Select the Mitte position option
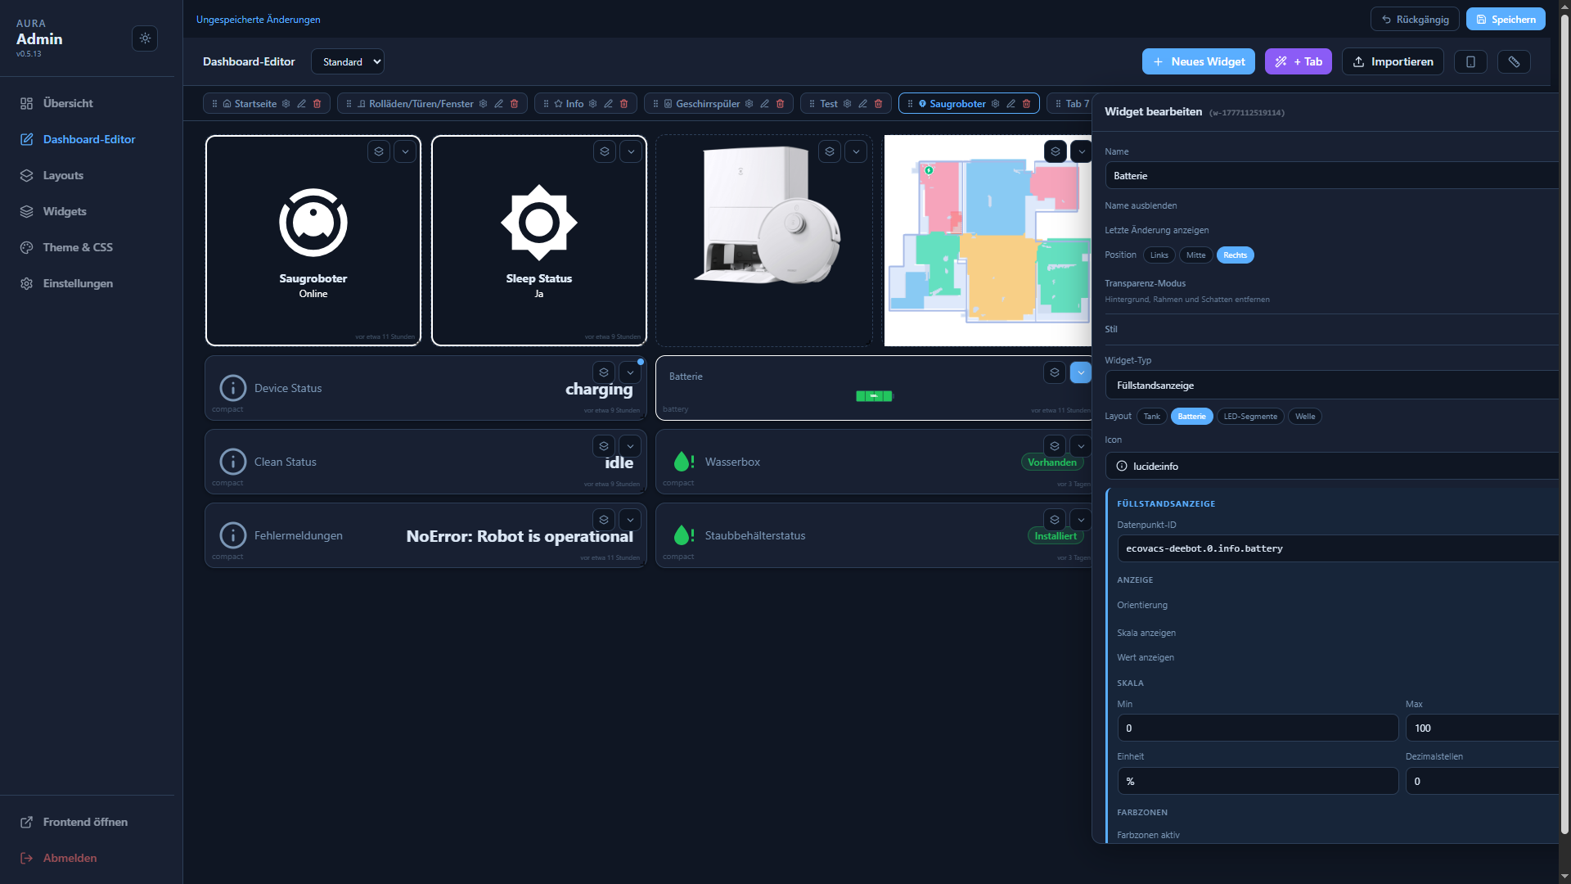The width and height of the screenshot is (1571, 884). [1195, 255]
